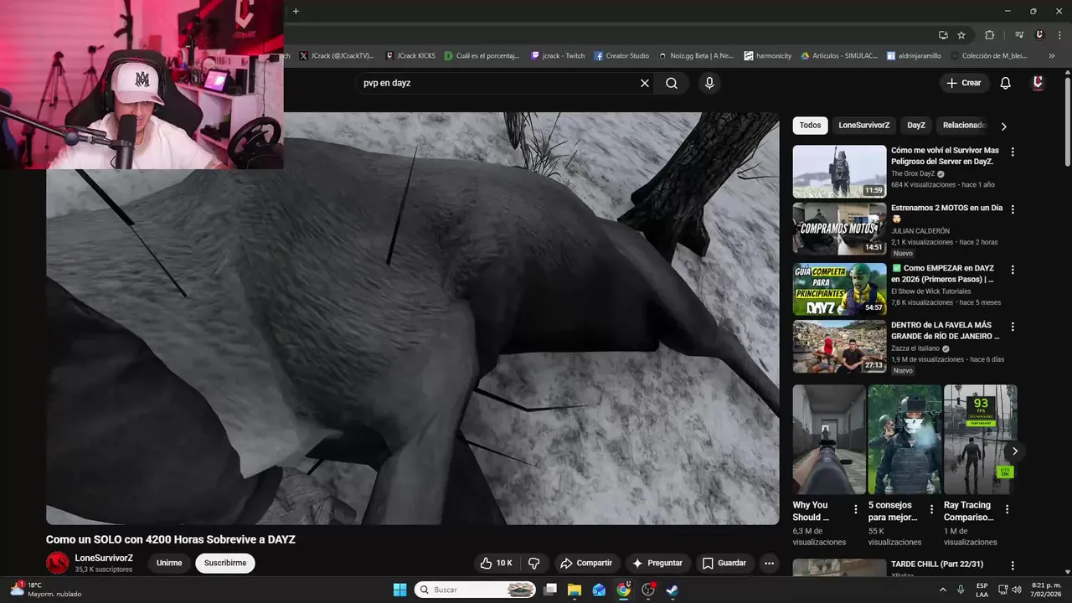
Task: Bookmark this page with the star icon
Action: [961, 35]
